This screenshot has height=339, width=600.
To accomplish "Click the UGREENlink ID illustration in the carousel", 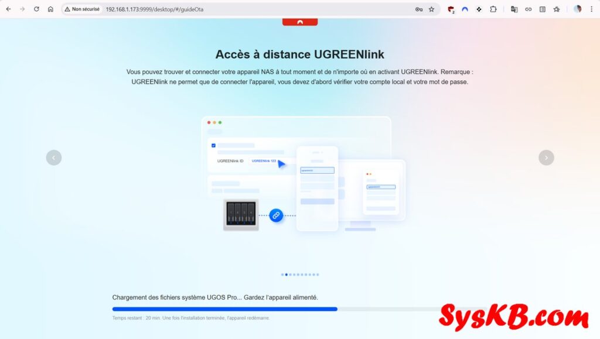I will pyautogui.click(x=304, y=174).
